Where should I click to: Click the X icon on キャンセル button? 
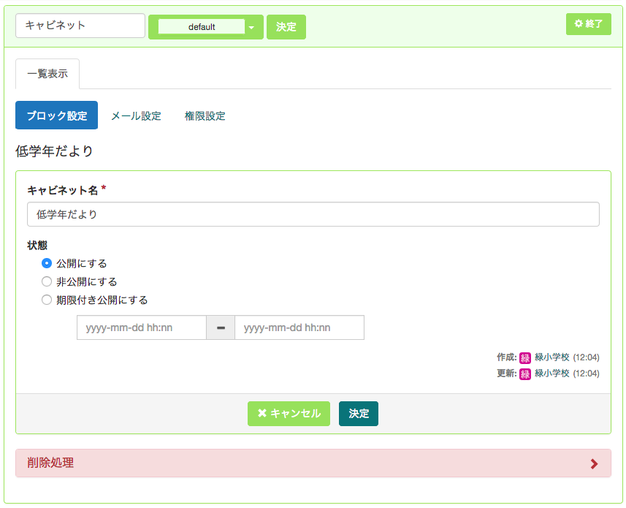[x=262, y=413]
